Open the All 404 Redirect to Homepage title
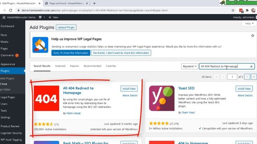This screenshot has height=144, width=257. point(78,90)
